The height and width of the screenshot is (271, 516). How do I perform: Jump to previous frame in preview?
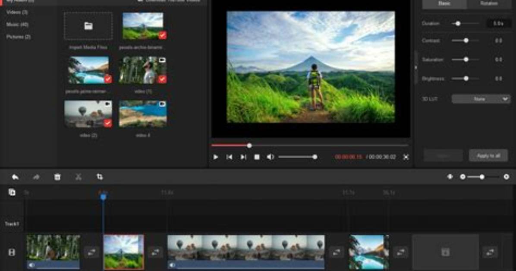230,157
